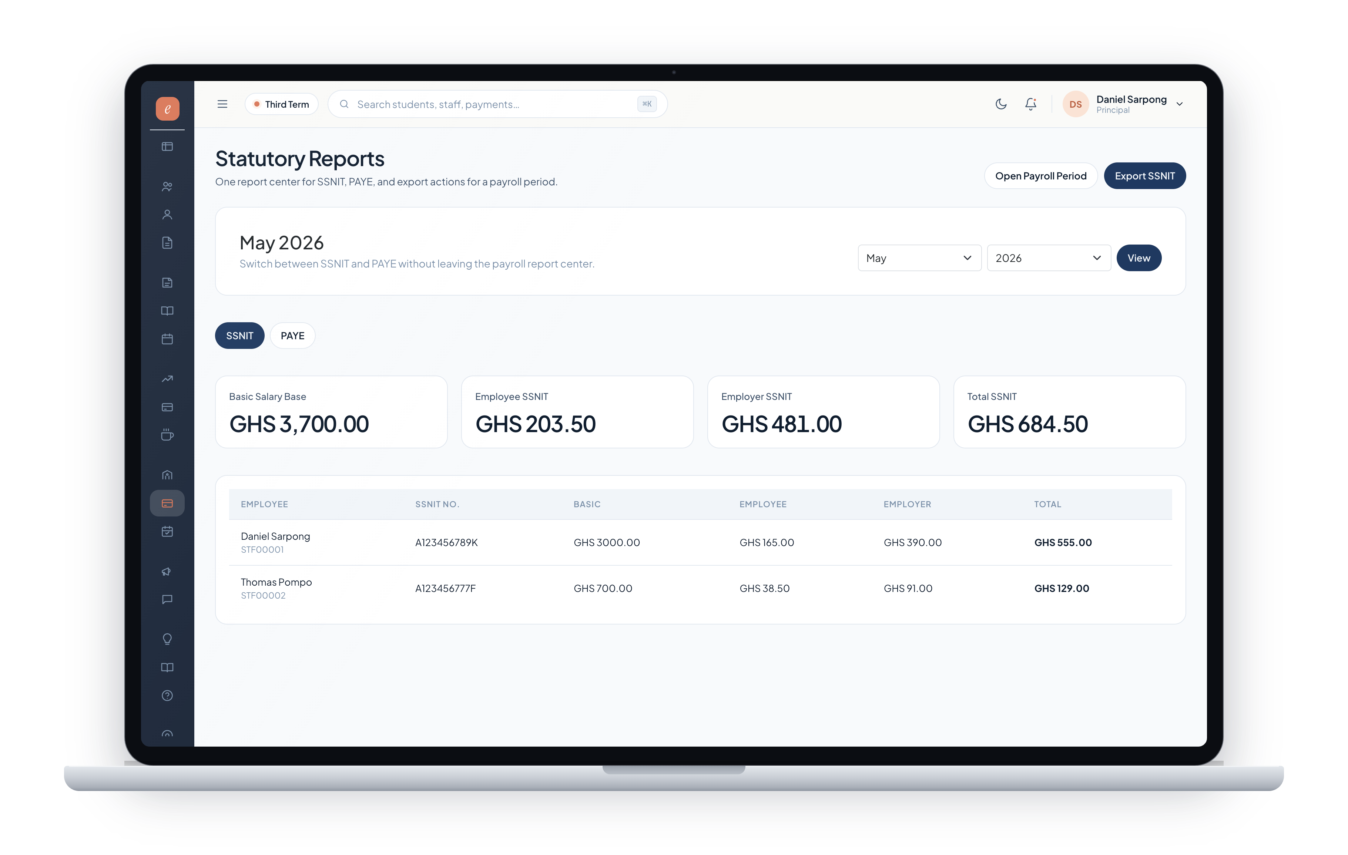Click the GHS 129.00 total cell
Image resolution: width=1348 pixels, height=855 pixels.
point(1062,588)
